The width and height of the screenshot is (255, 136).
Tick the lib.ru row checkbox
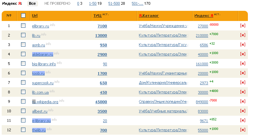(23, 35)
